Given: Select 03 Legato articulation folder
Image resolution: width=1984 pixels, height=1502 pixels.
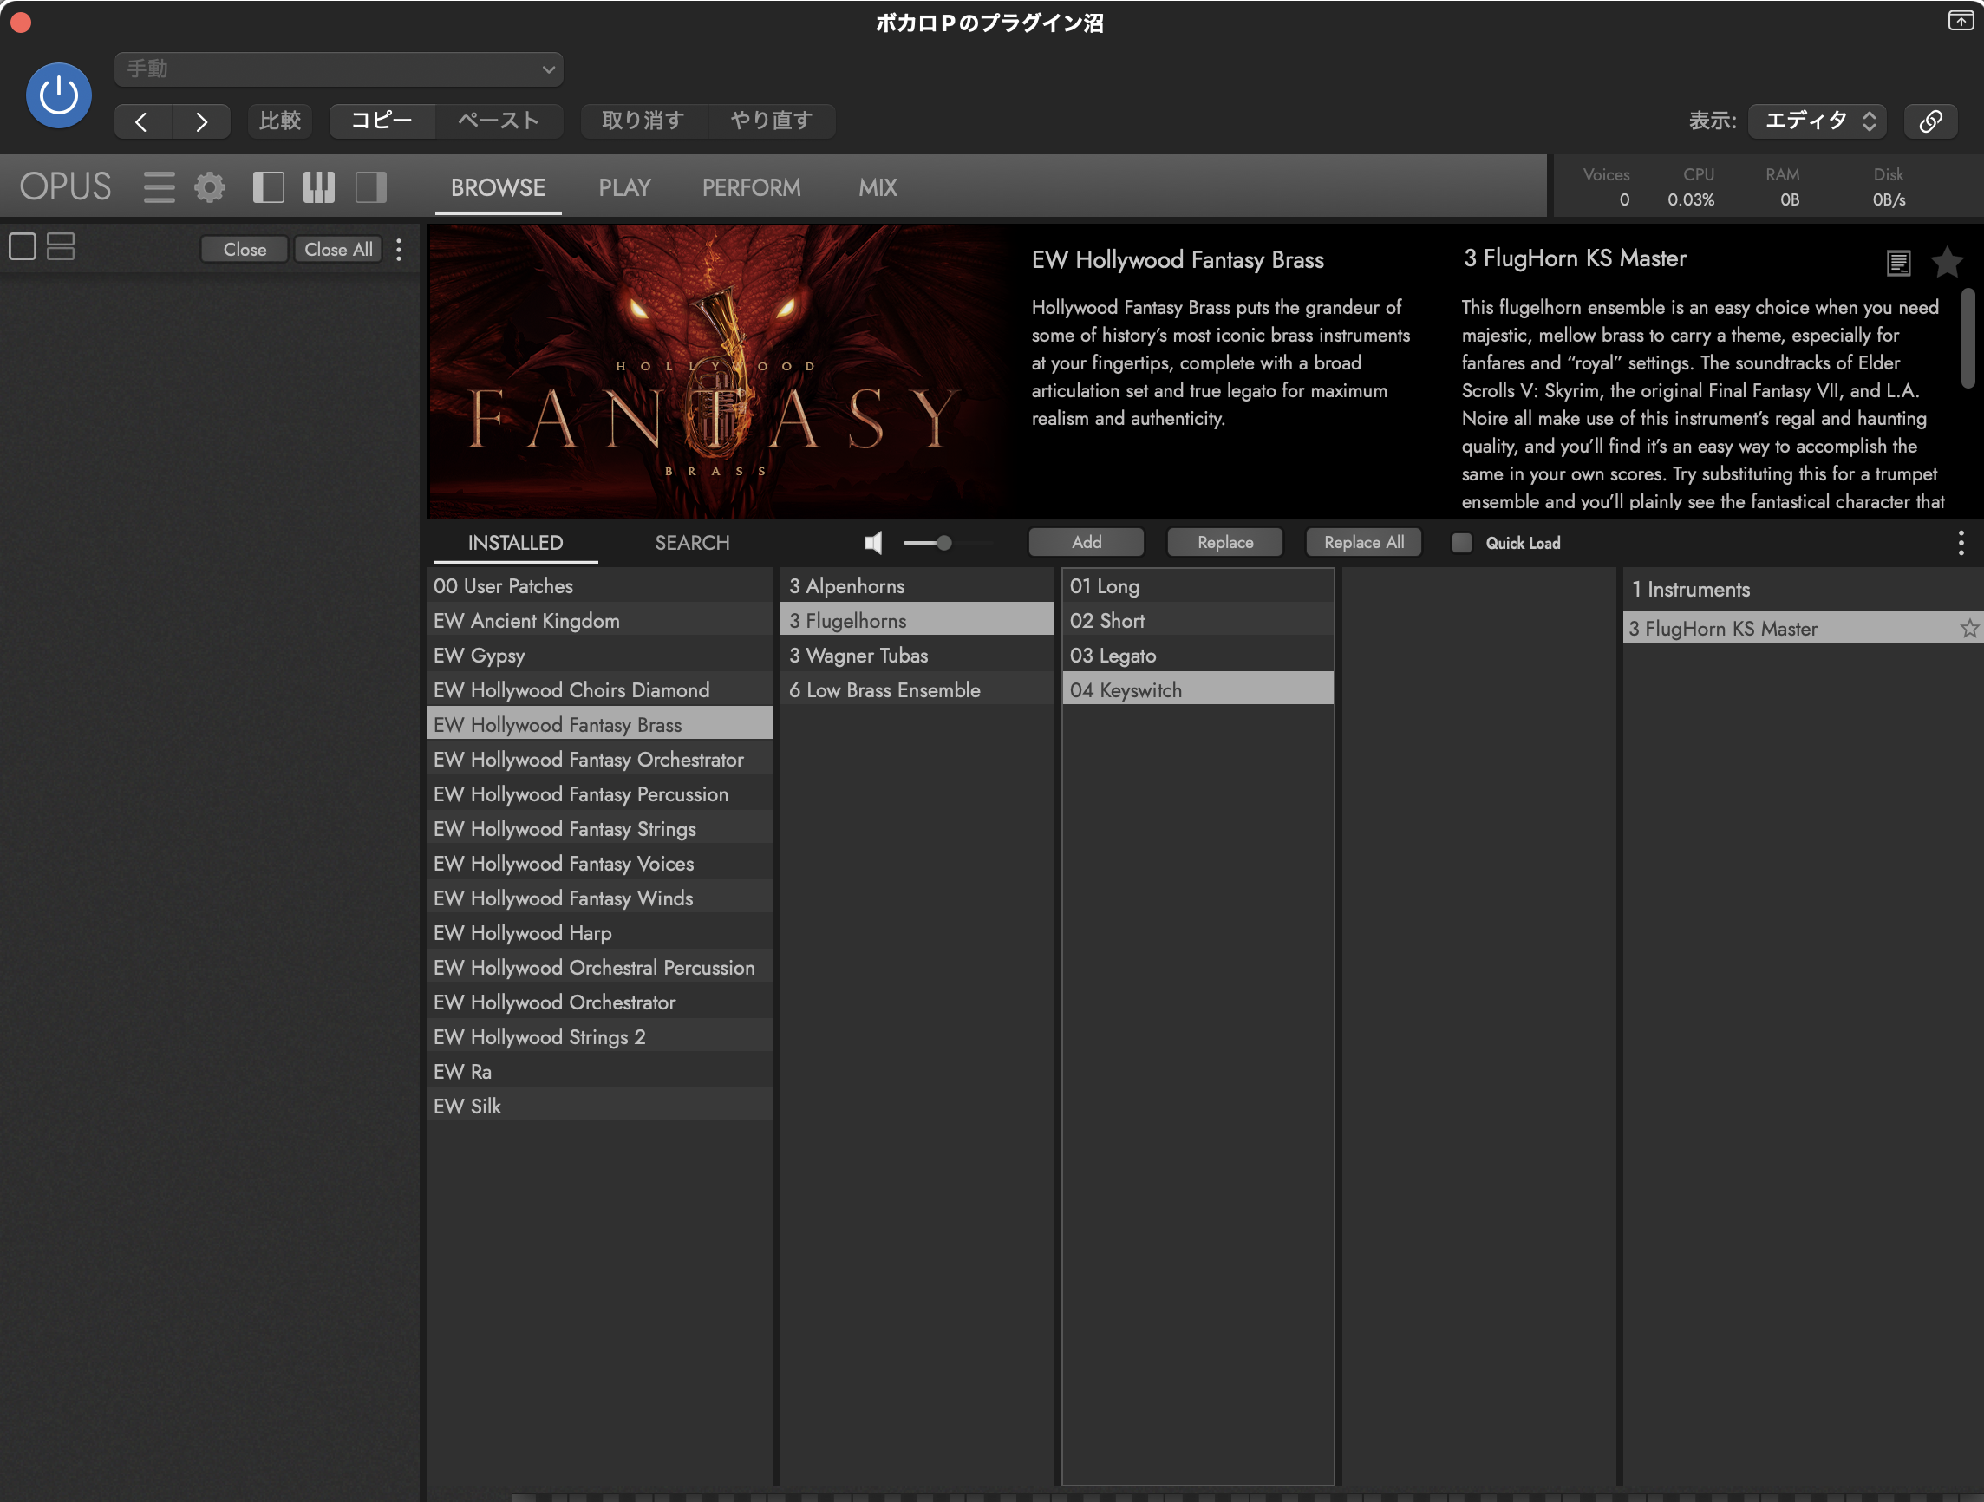Looking at the screenshot, I should (1198, 656).
